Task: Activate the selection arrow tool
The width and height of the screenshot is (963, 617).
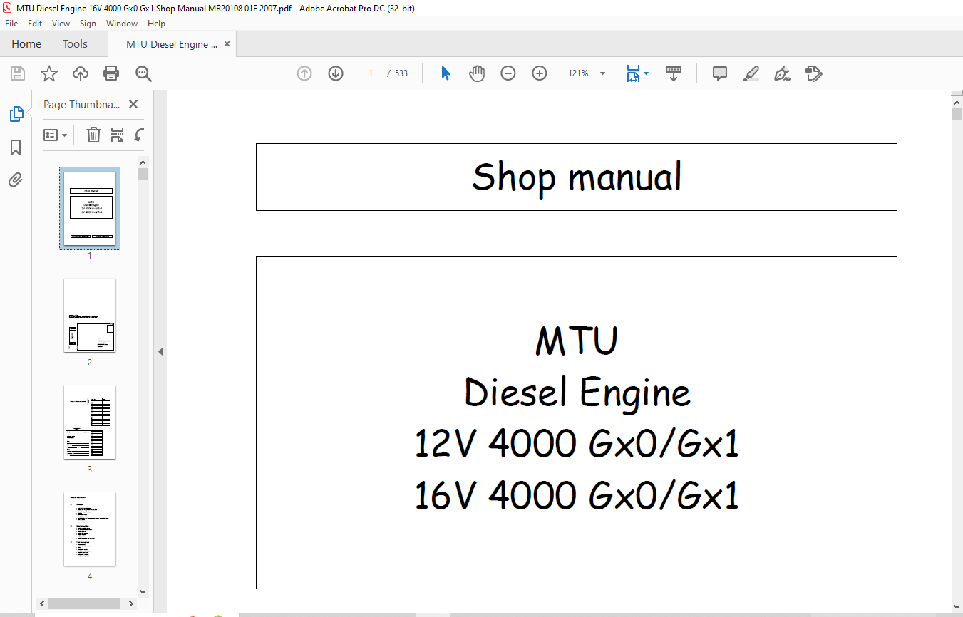Action: tap(446, 73)
